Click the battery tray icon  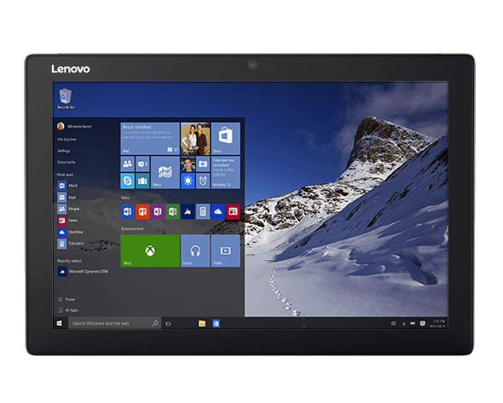click(413, 324)
